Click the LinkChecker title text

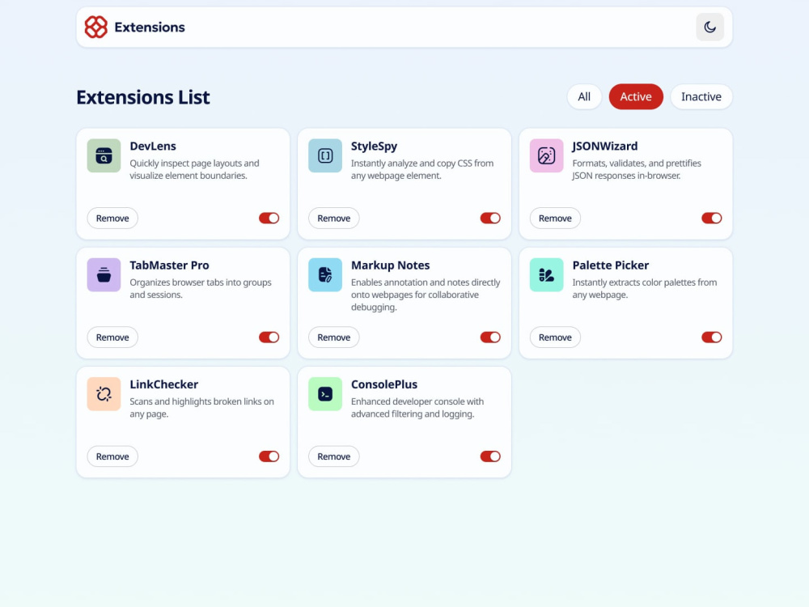[163, 384]
